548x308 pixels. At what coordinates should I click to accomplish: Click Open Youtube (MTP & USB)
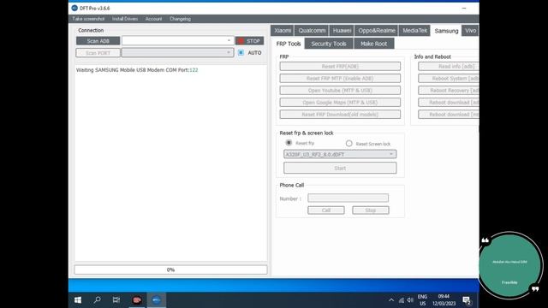(340, 91)
